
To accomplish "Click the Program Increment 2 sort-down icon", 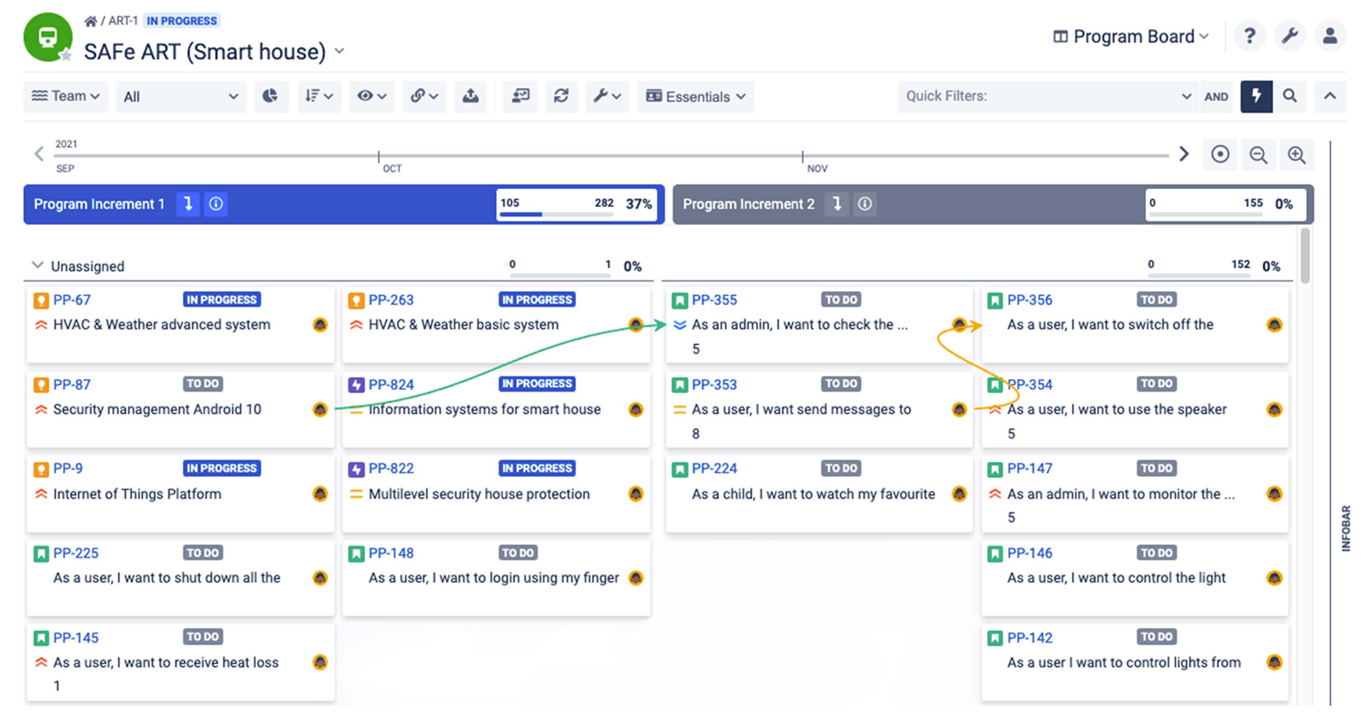I will pyautogui.click(x=837, y=204).
